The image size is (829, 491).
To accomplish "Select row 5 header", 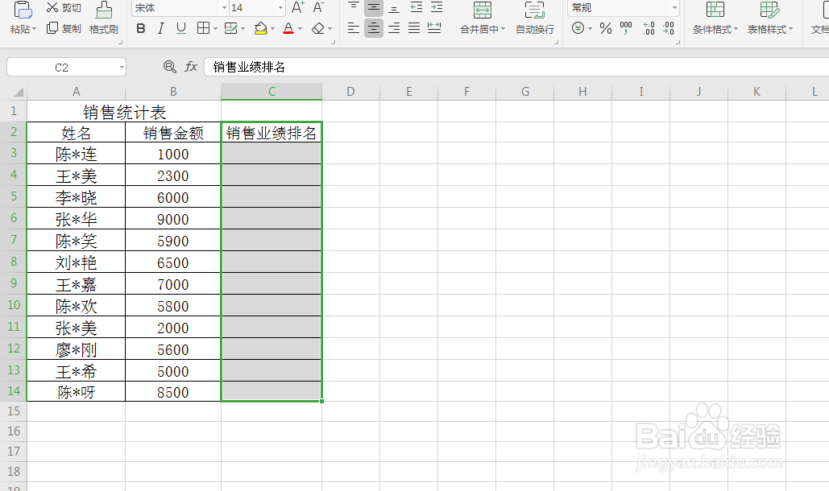I will [x=14, y=196].
